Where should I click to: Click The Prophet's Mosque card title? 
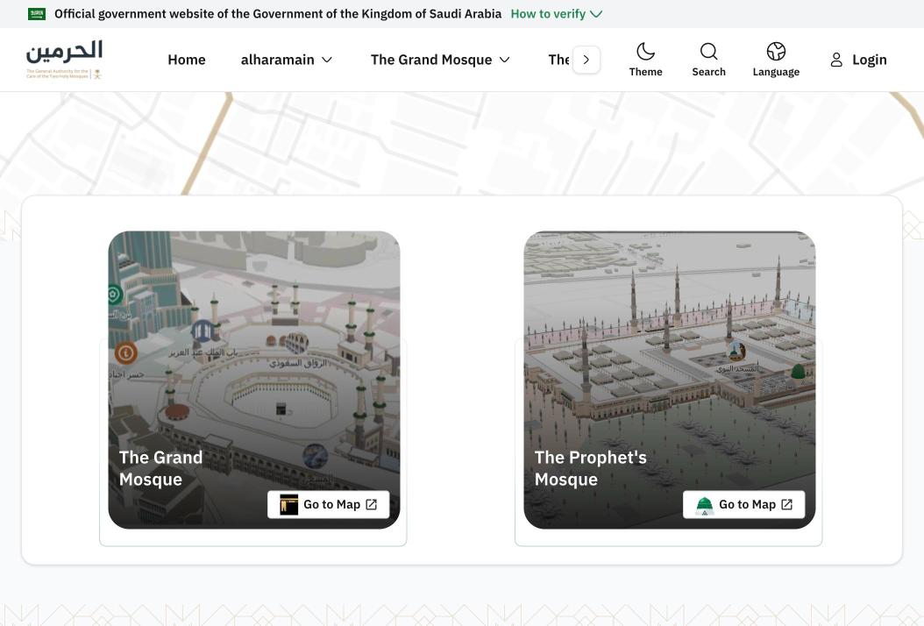[x=591, y=468]
